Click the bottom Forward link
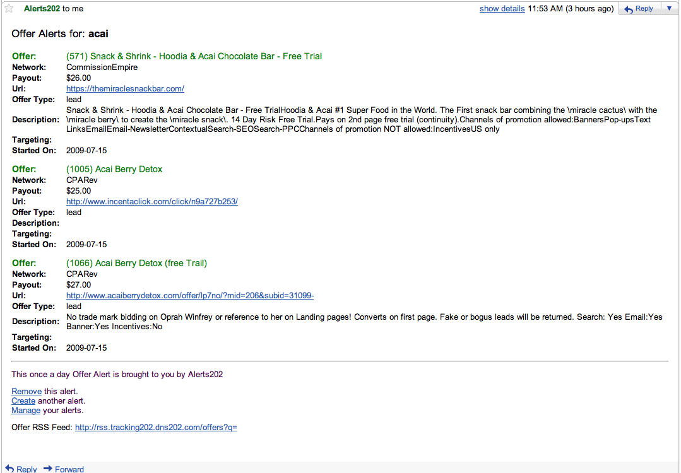681x473 pixels. pyautogui.click(x=69, y=469)
